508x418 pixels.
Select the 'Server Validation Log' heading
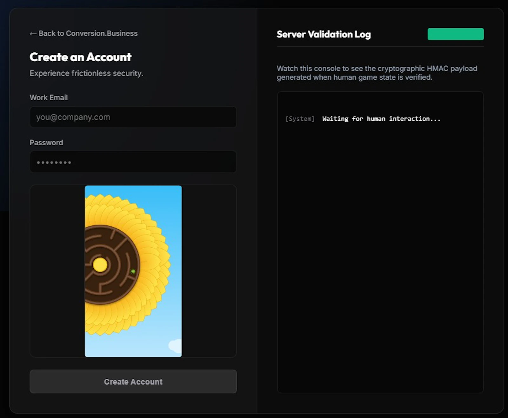(x=324, y=34)
